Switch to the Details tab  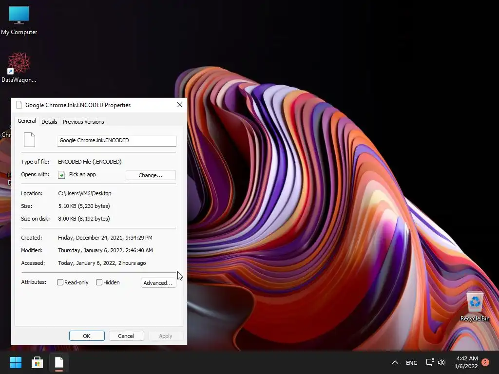click(x=49, y=121)
